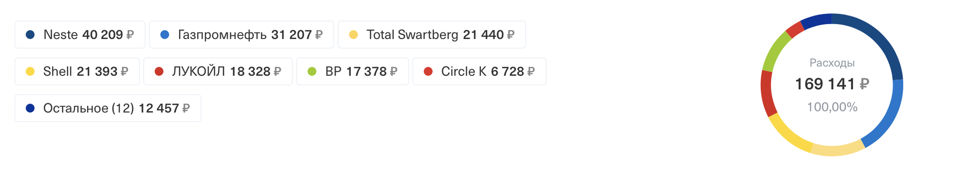Click the navy dot beside Остальное
Viewport: 963px width, 176px height.
(x=30, y=108)
